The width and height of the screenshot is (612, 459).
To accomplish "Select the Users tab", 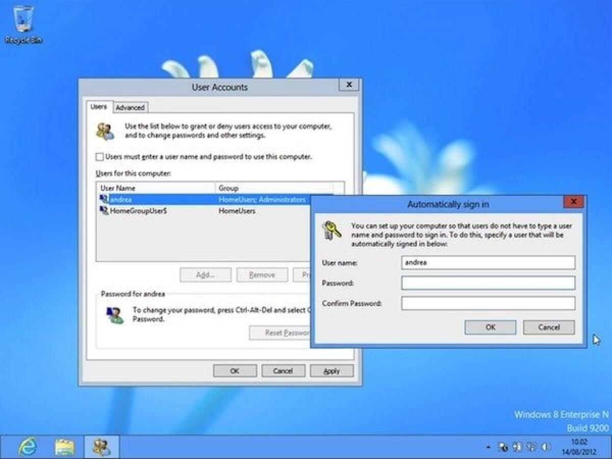I will (x=99, y=108).
